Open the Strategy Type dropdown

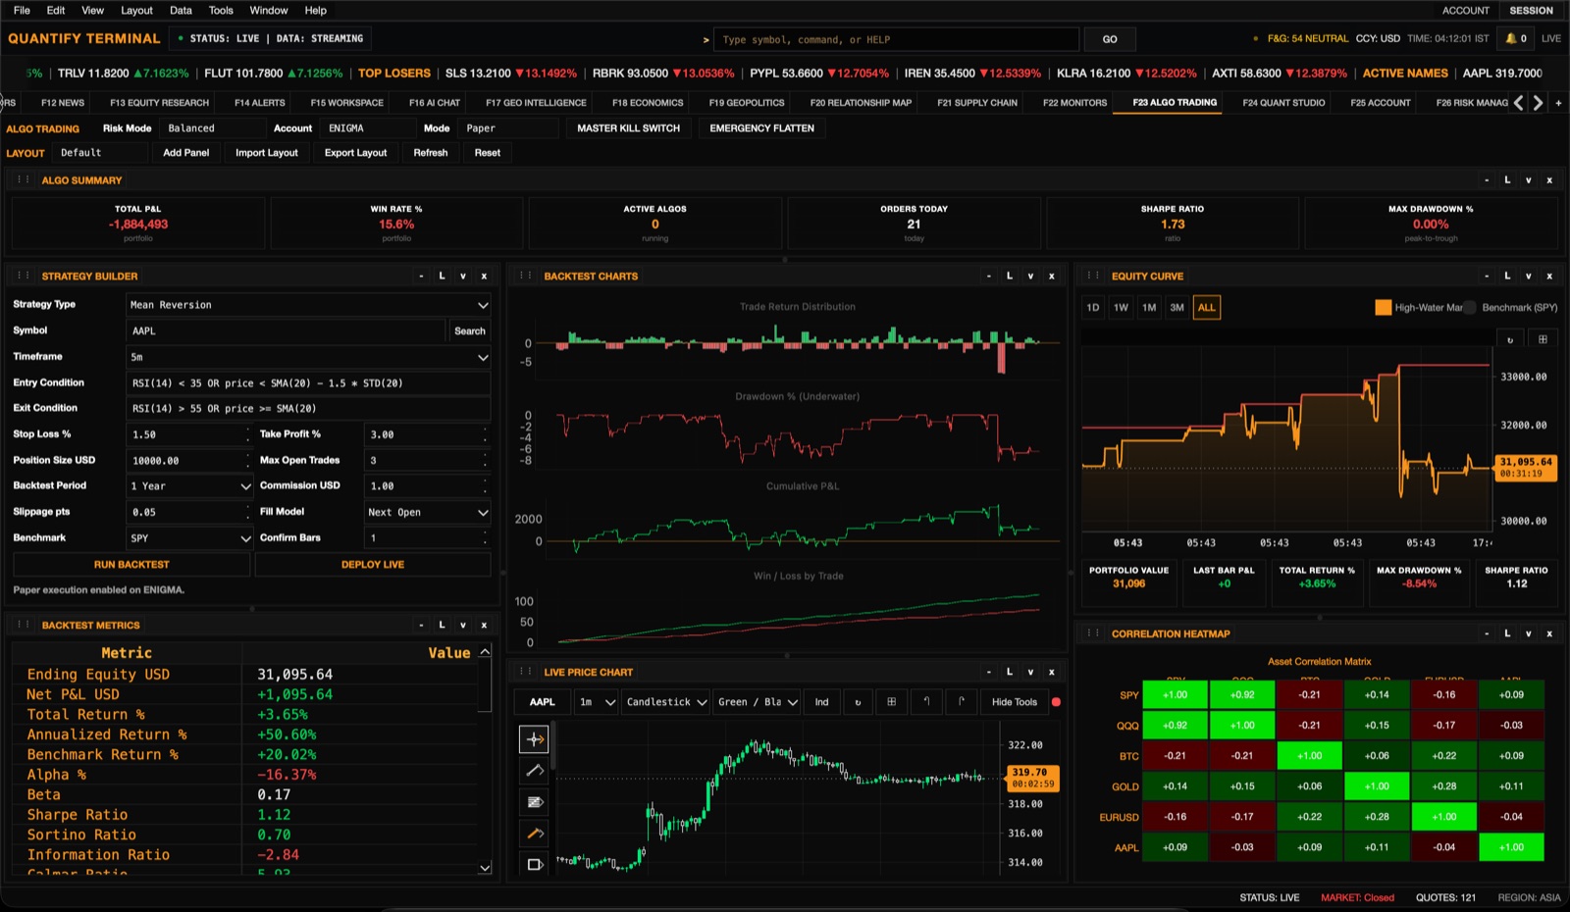point(308,305)
